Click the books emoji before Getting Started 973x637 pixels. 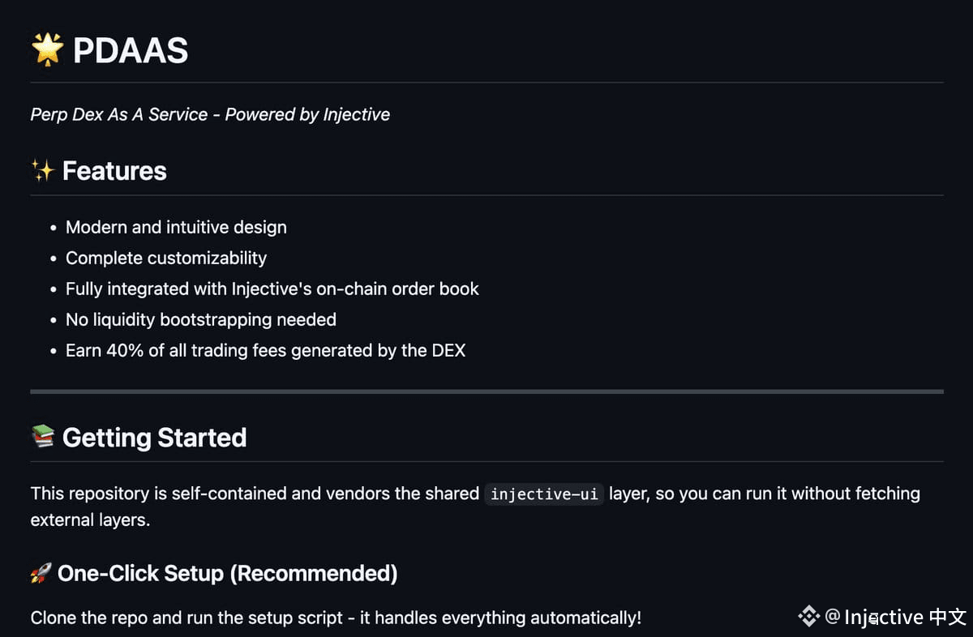point(42,437)
